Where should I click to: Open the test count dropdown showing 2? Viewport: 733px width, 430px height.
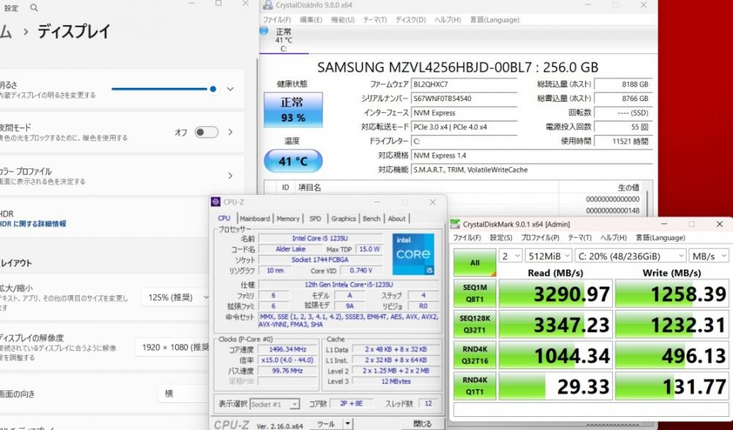click(x=510, y=256)
